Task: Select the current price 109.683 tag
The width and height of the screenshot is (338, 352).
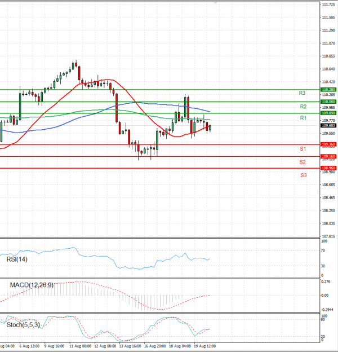Action: tap(328, 125)
